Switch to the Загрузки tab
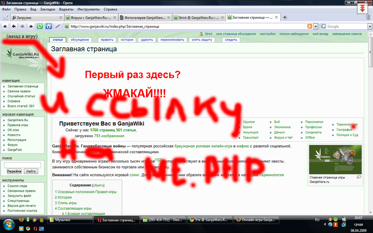373x233 pixels. pyautogui.click(x=37, y=18)
